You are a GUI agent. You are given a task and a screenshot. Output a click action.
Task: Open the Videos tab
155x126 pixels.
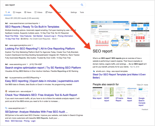click(38, 12)
